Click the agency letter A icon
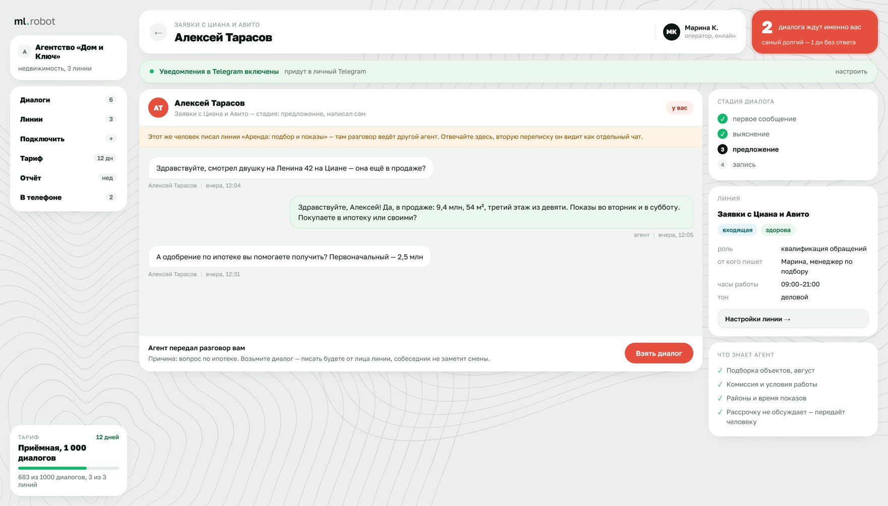Image resolution: width=888 pixels, height=506 pixels. [25, 51]
